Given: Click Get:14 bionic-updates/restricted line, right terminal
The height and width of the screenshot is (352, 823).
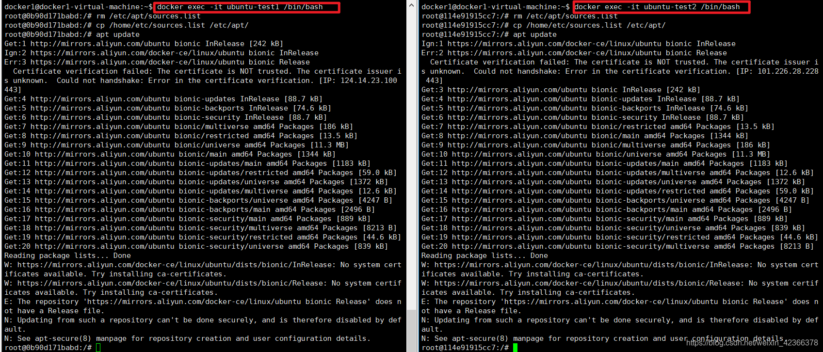Looking at the screenshot, I should pyautogui.click(x=618, y=191).
